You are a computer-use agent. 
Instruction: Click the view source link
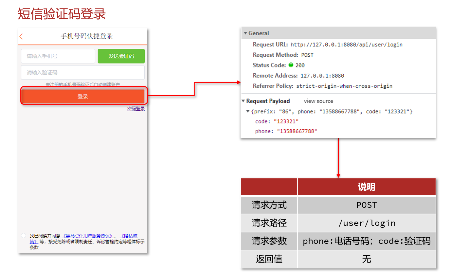pyautogui.click(x=318, y=101)
